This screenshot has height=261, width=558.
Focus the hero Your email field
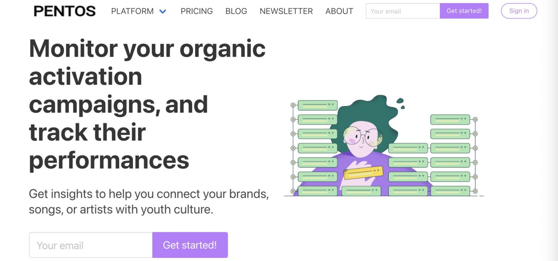pos(91,245)
